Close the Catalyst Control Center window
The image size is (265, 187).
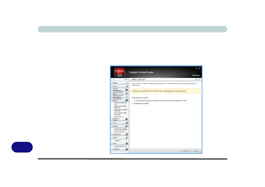click(x=200, y=68)
